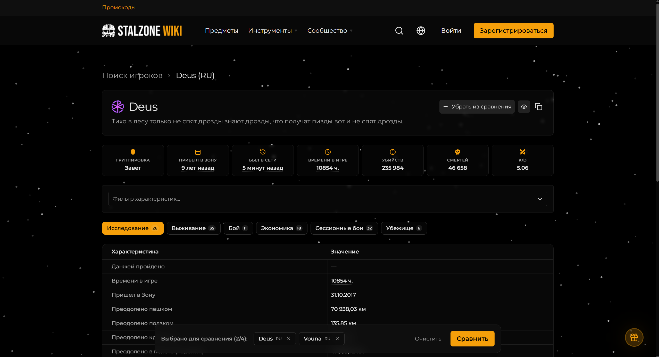The width and height of the screenshot is (659, 357).
Task: Expand the Инструменты dropdown menu
Action: click(273, 31)
